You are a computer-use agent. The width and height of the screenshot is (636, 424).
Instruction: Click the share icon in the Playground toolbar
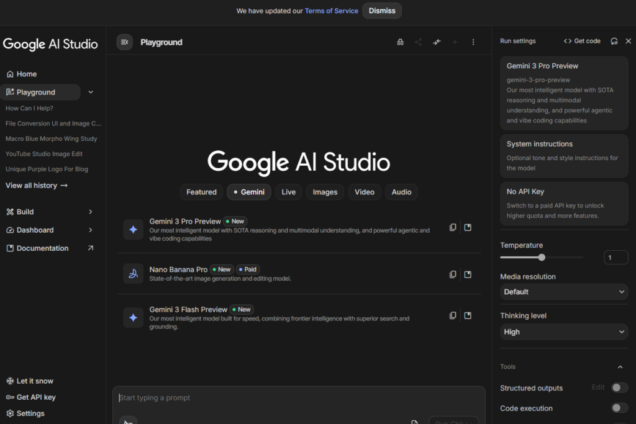[x=418, y=42]
